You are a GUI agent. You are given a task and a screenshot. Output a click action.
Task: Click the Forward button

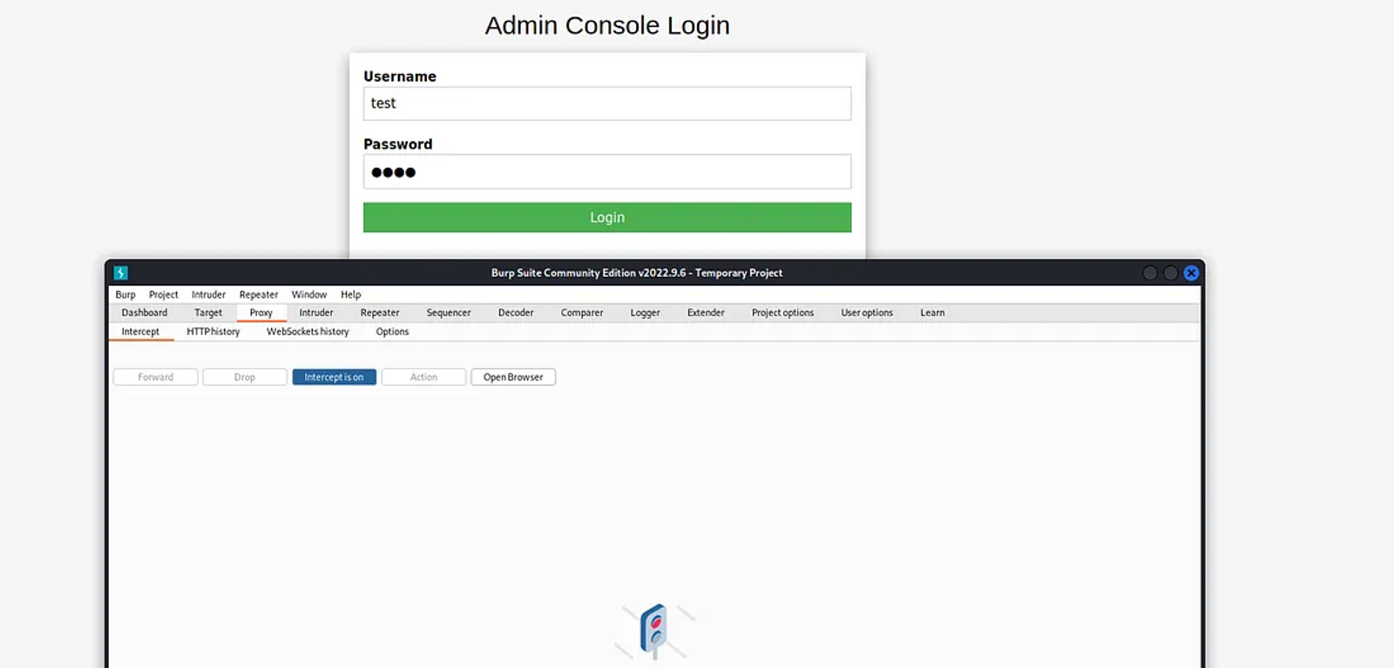click(155, 377)
